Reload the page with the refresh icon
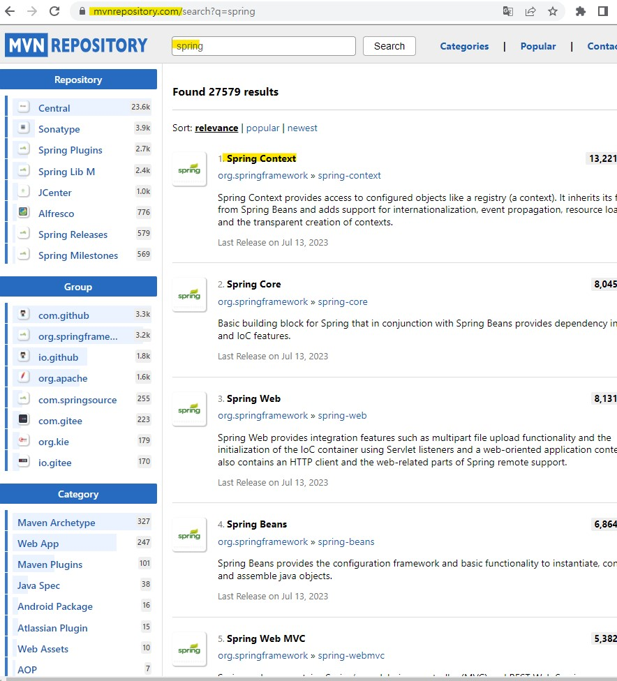The height and width of the screenshot is (681, 617). pos(54,11)
